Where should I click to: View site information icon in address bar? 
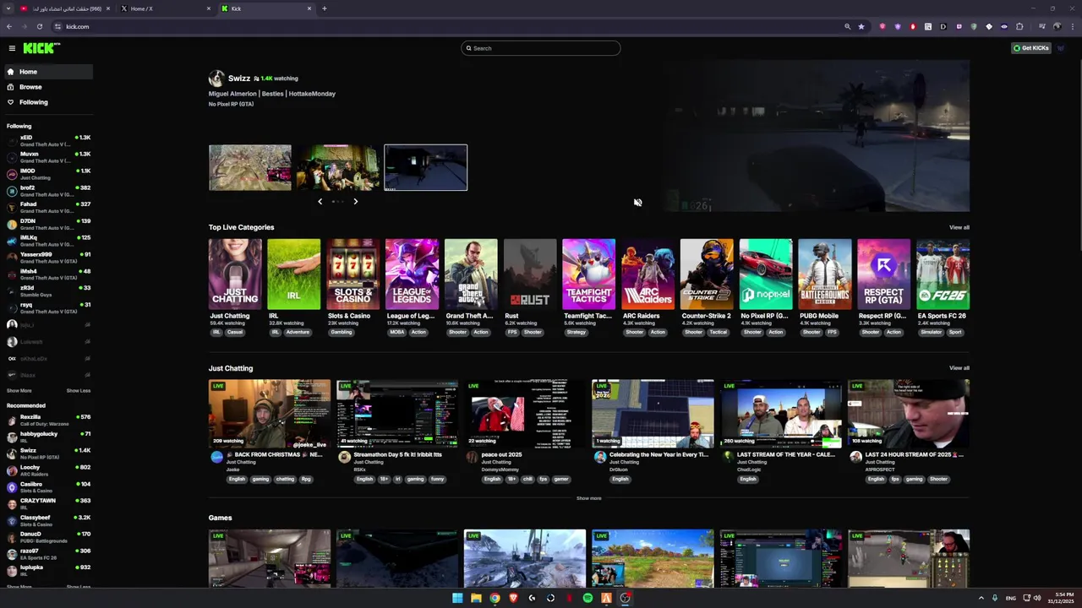pyautogui.click(x=57, y=26)
